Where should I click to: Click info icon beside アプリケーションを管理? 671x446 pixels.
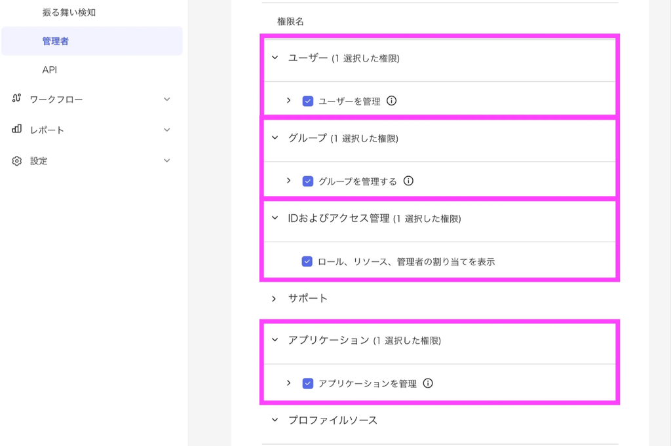[x=428, y=383]
